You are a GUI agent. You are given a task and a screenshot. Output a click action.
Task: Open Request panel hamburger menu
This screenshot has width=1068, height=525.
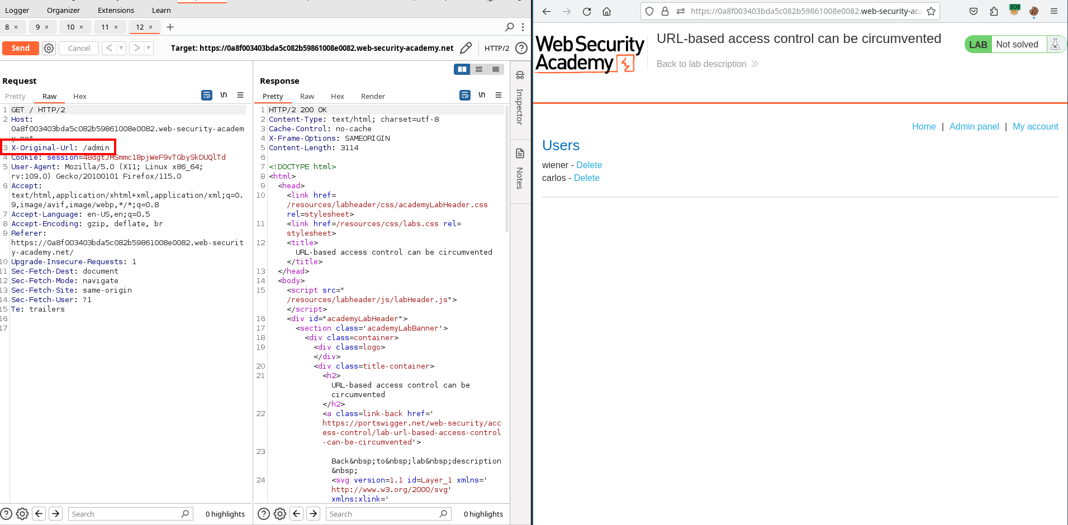240,95
